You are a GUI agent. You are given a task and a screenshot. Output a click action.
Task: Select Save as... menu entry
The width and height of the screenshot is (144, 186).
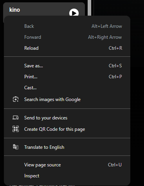pyautogui.click(x=67, y=66)
